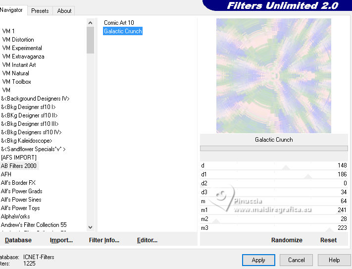Click the m1 slider row
This screenshot has height=269, width=352.
[x=274, y=210]
